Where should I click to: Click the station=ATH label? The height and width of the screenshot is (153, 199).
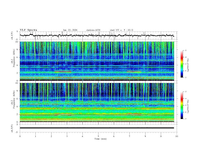pos(93,30)
